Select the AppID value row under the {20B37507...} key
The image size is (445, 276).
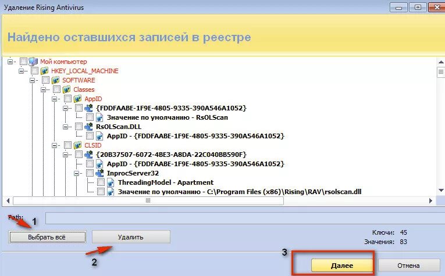[x=195, y=164]
